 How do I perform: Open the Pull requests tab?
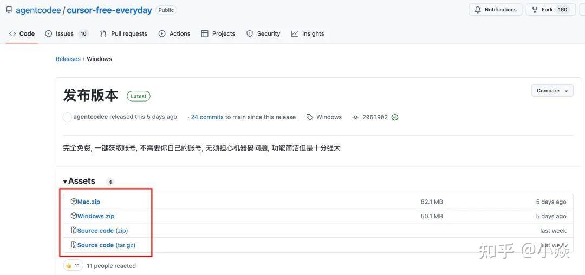(x=123, y=33)
